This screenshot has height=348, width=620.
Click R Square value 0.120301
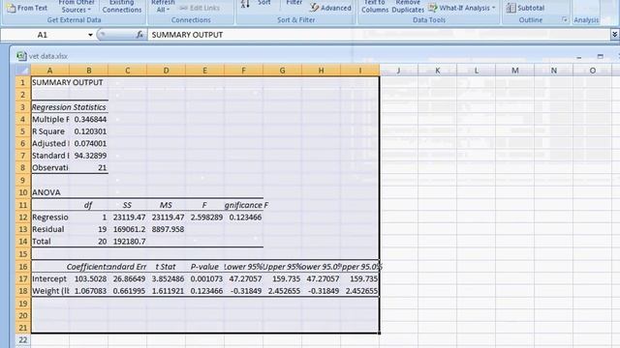tap(88, 131)
